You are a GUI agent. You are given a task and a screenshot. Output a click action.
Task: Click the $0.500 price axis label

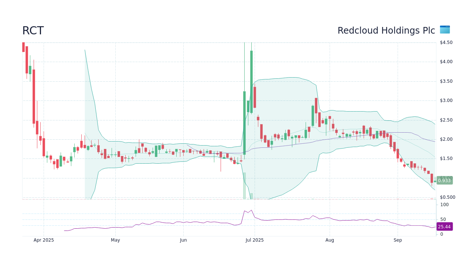(x=448, y=197)
